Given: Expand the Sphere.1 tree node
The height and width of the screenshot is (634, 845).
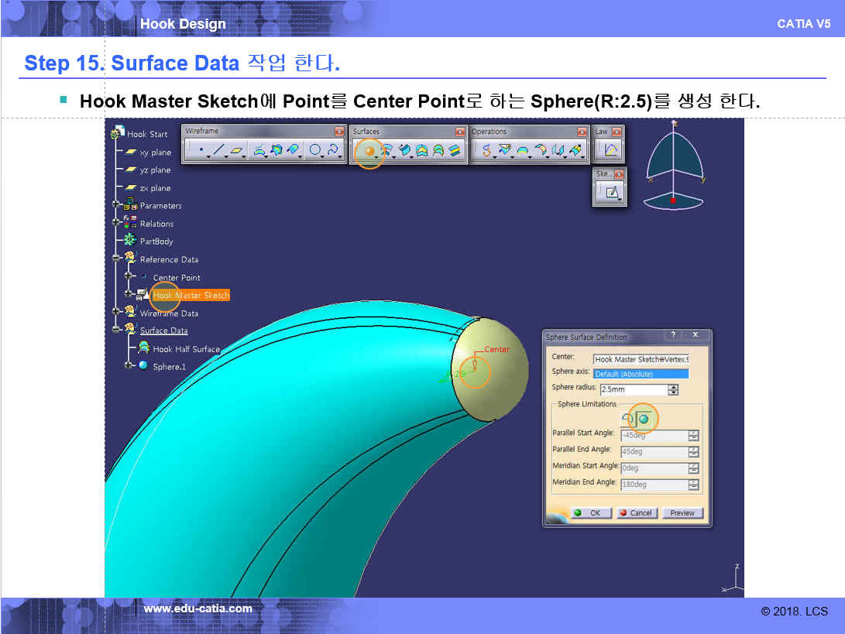Looking at the screenshot, I should [129, 366].
